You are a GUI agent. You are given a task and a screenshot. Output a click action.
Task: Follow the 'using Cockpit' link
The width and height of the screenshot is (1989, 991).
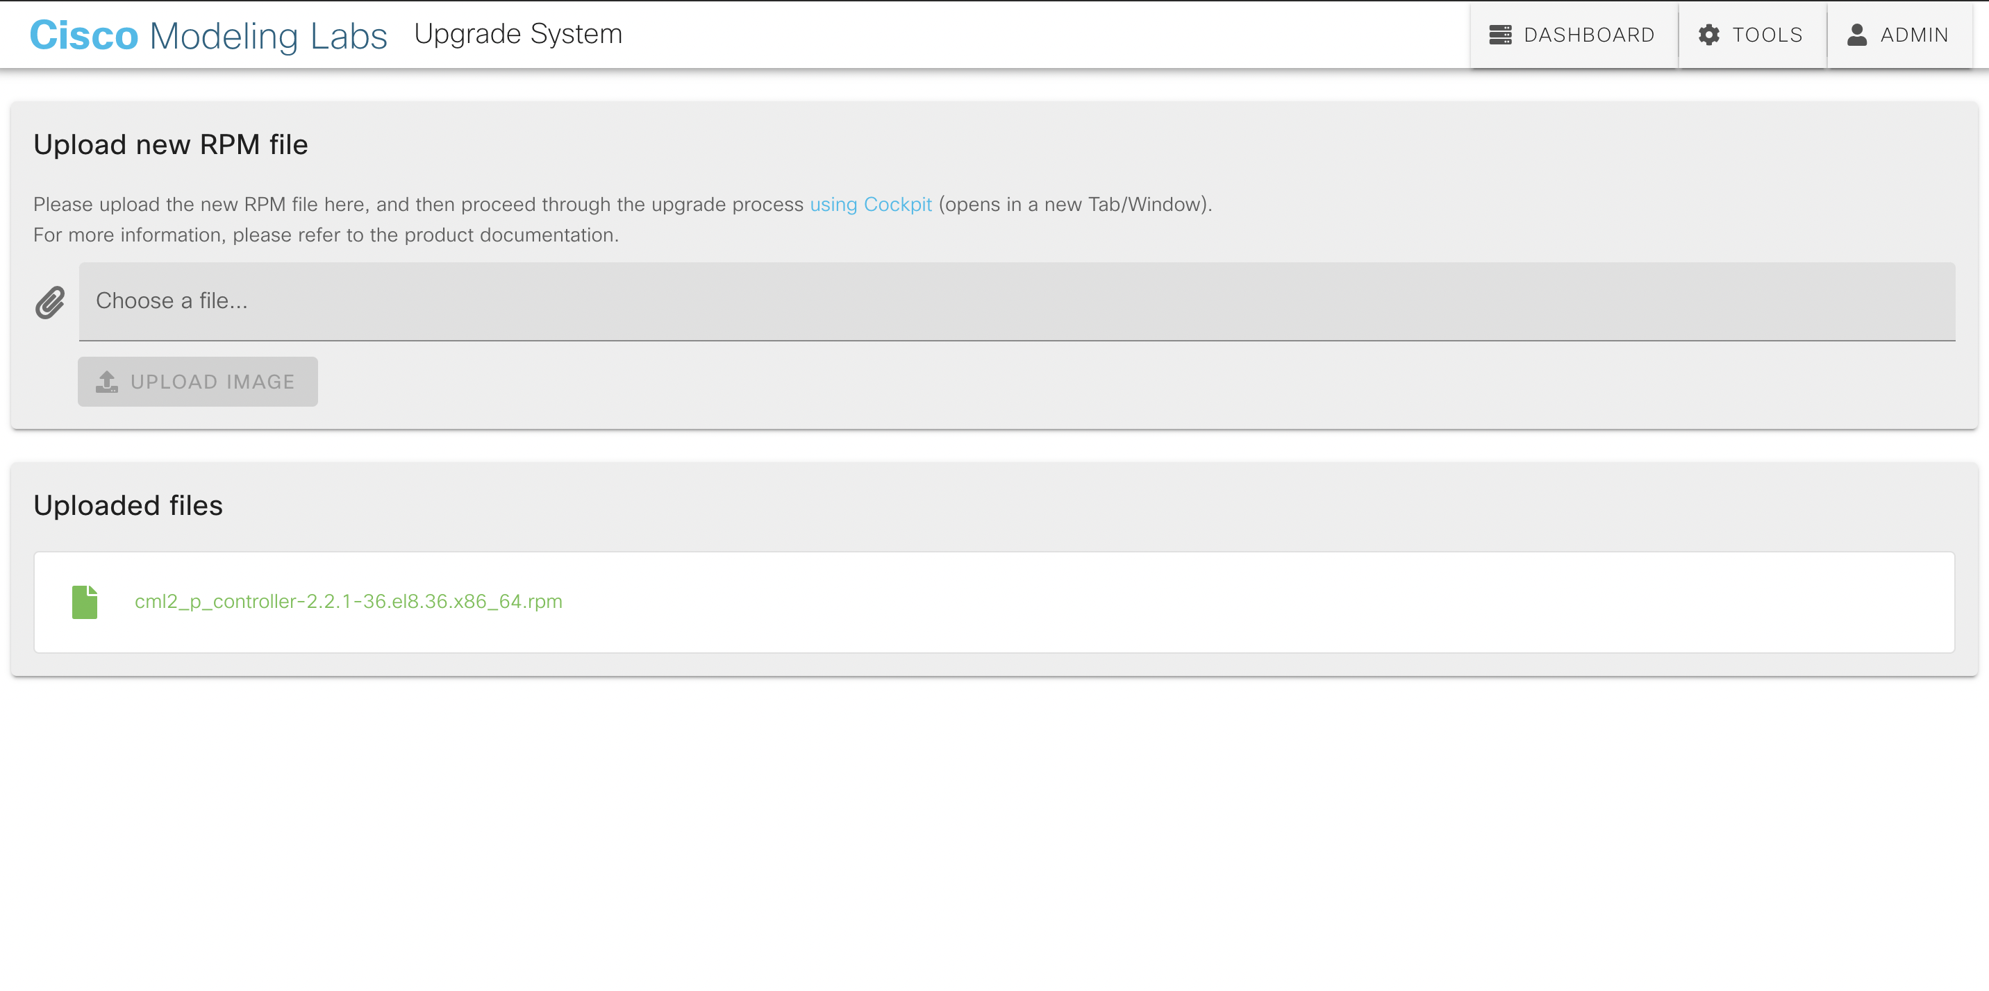point(870,205)
